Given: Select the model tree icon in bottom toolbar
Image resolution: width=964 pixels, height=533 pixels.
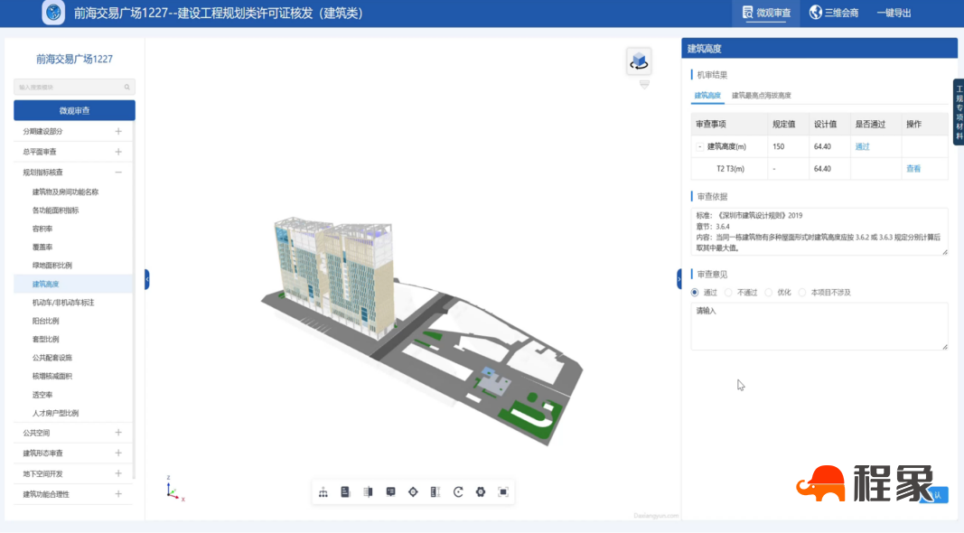Looking at the screenshot, I should pos(323,492).
